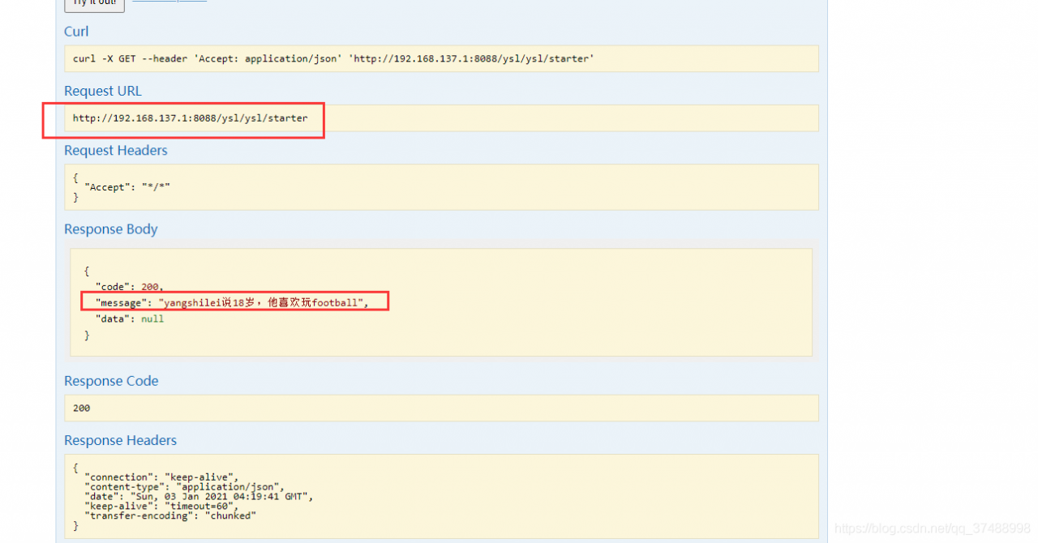Click the curl command text box
The width and height of the screenshot is (1038, 543).
441,59
